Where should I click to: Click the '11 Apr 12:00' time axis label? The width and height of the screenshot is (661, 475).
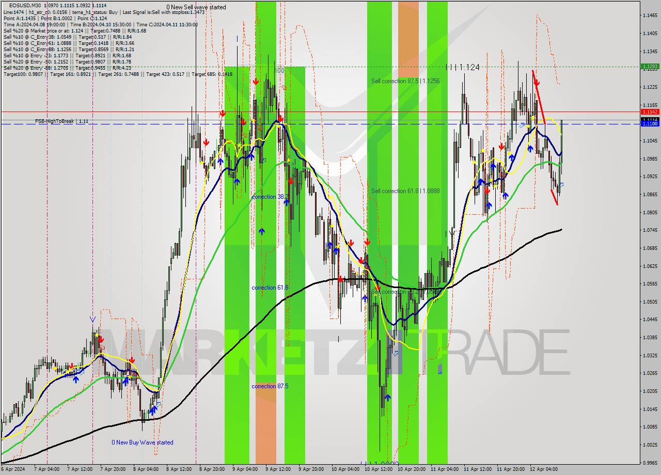pos(478,469)
